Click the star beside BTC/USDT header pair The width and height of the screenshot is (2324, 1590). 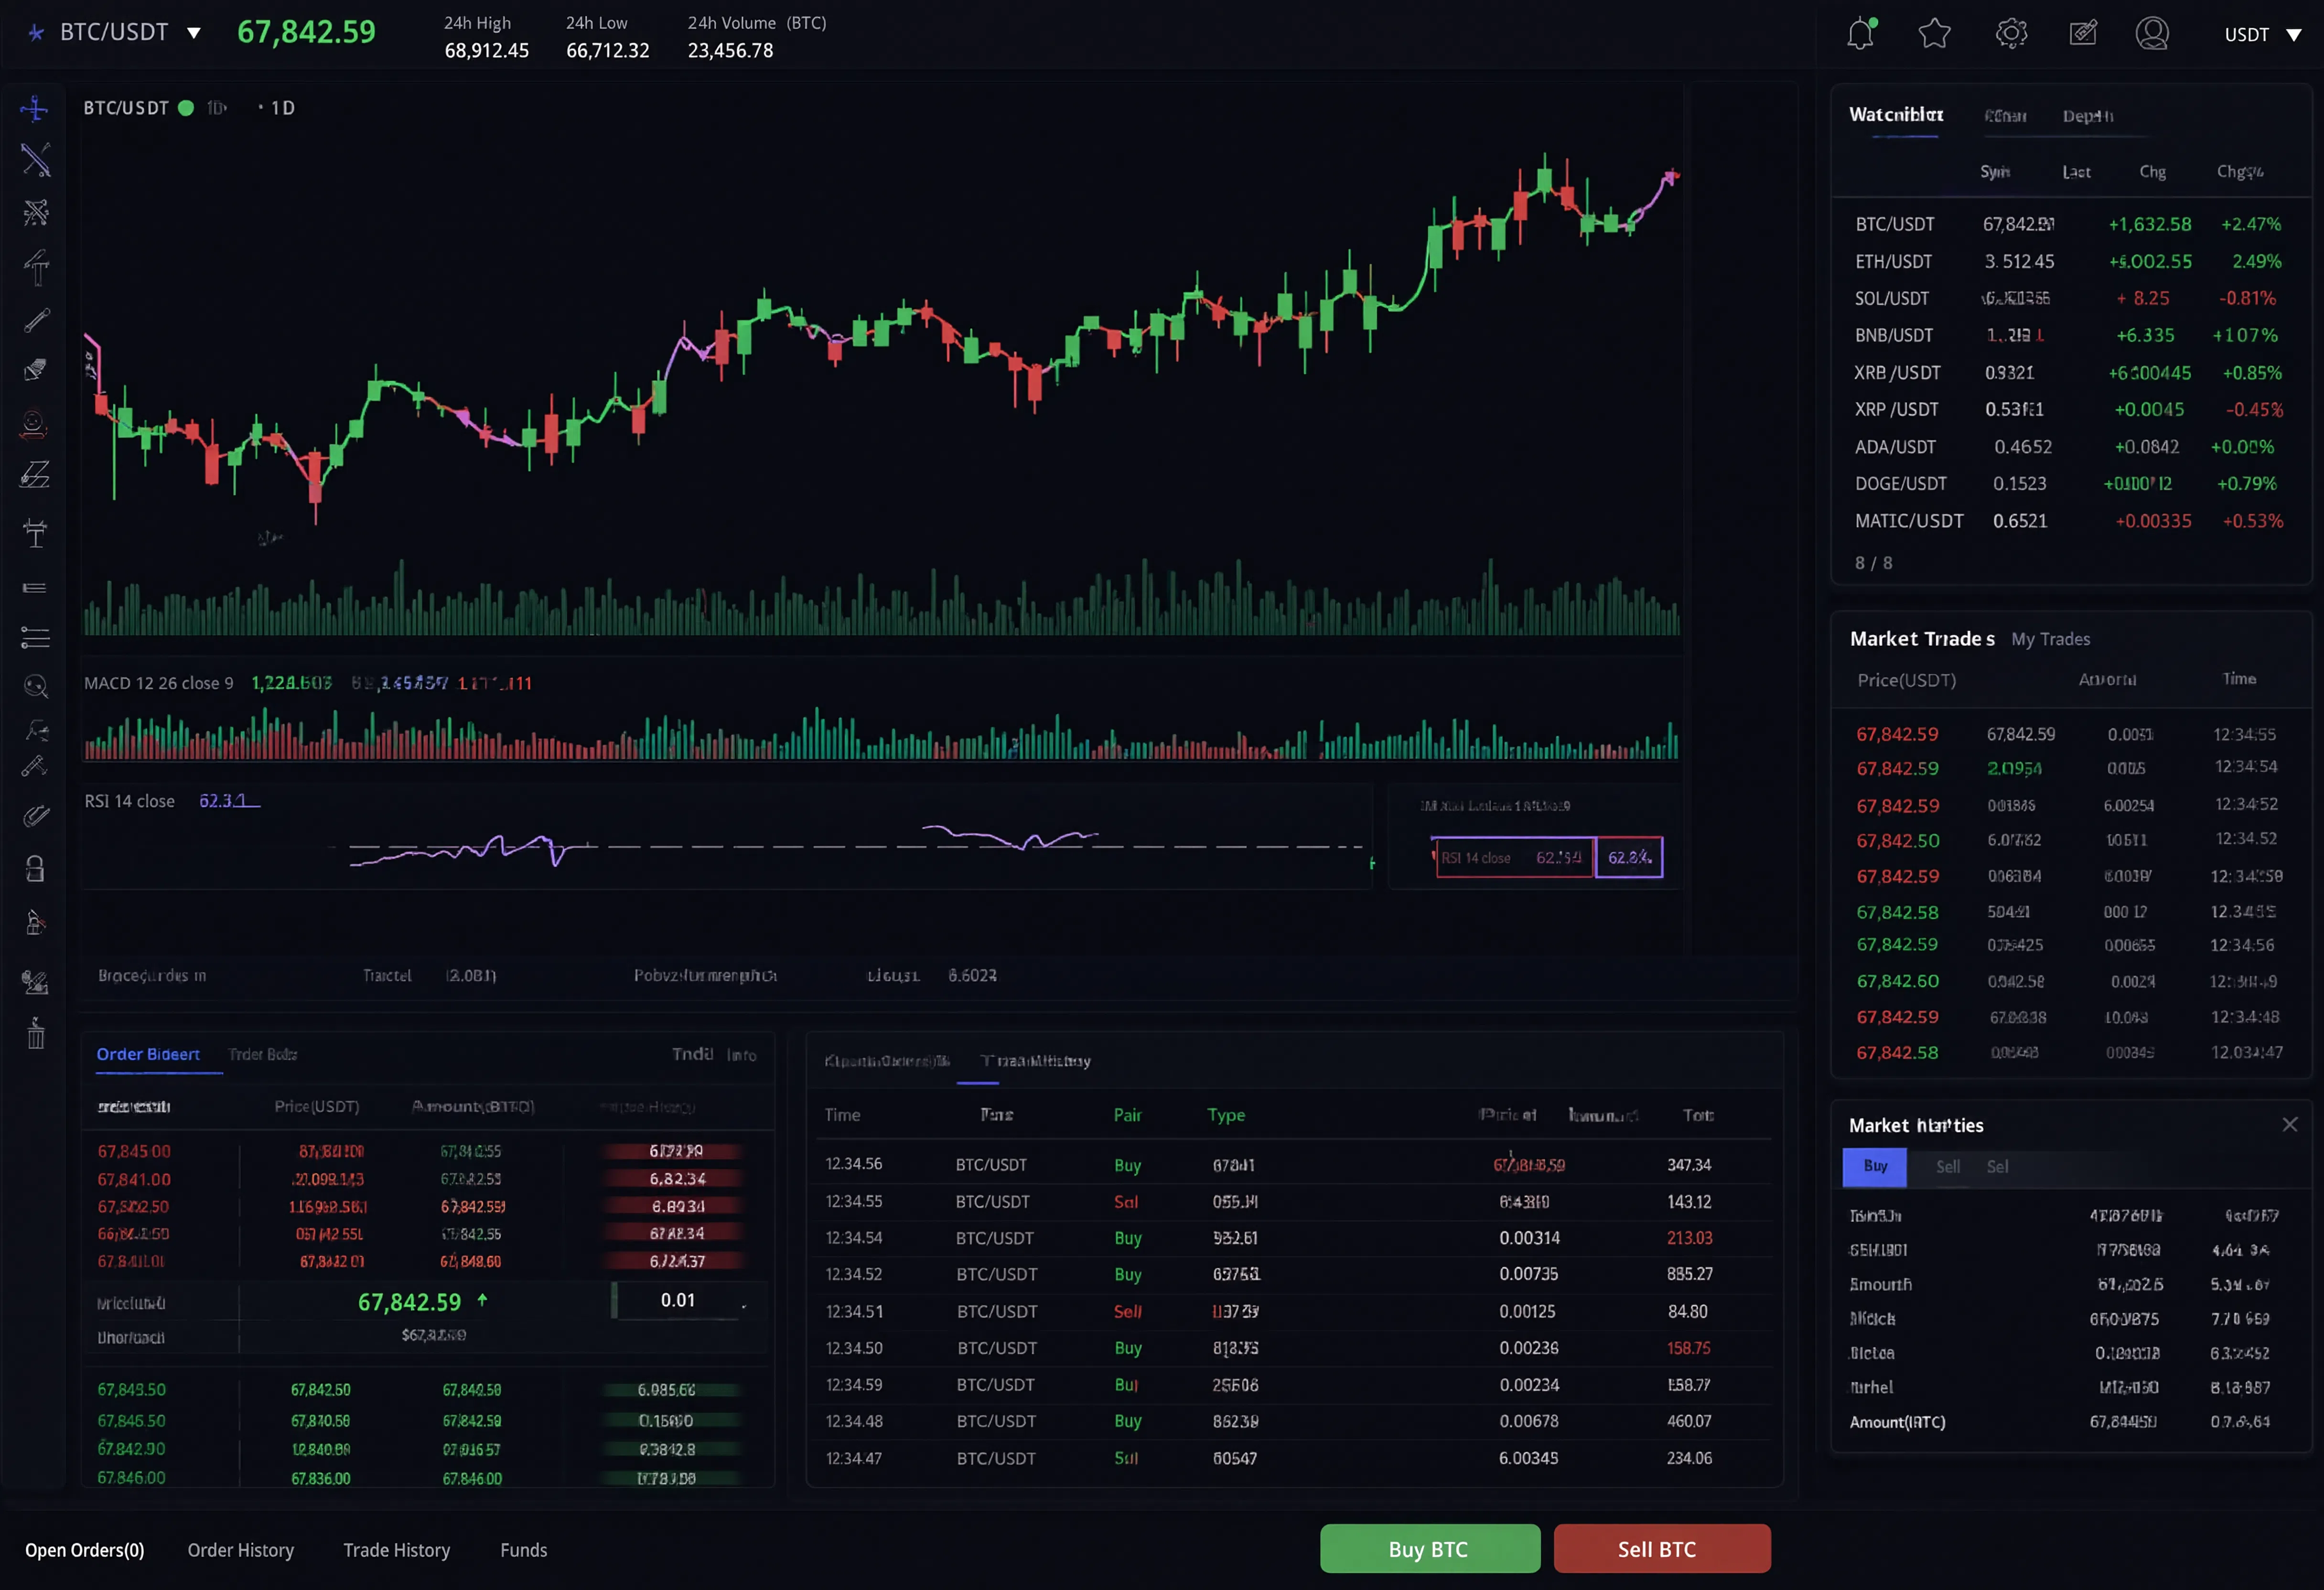click(x=36, y=33)
